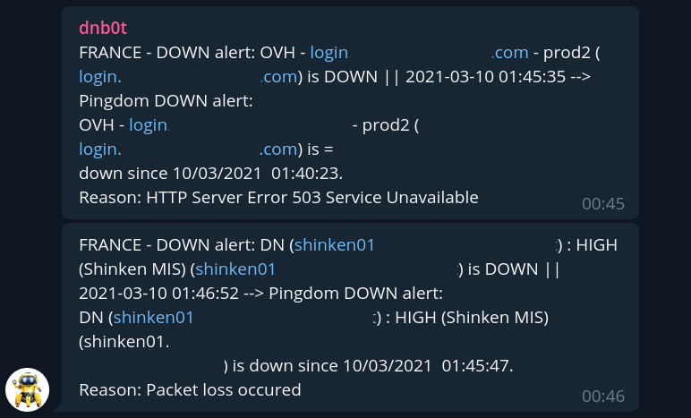Screen dimensions: 691x418
Task: Open shinken01 link before ': HIGH (Shinken MIS)' line end
Action: click(153, 318)
